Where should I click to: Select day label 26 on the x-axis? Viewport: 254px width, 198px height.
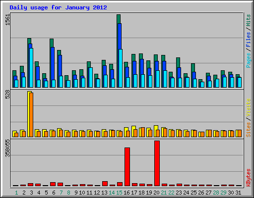(x=201, y=193)
